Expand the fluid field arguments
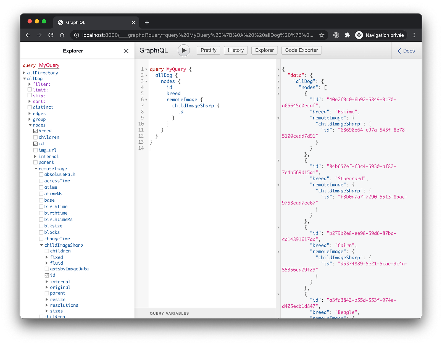Image resolution: width=442 pixels, height=345 pixels. tap(47, 263)
